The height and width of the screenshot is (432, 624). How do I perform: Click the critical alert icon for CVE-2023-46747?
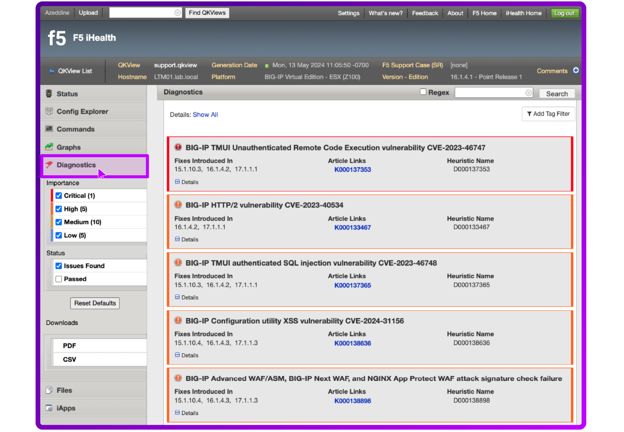[178, 147]
